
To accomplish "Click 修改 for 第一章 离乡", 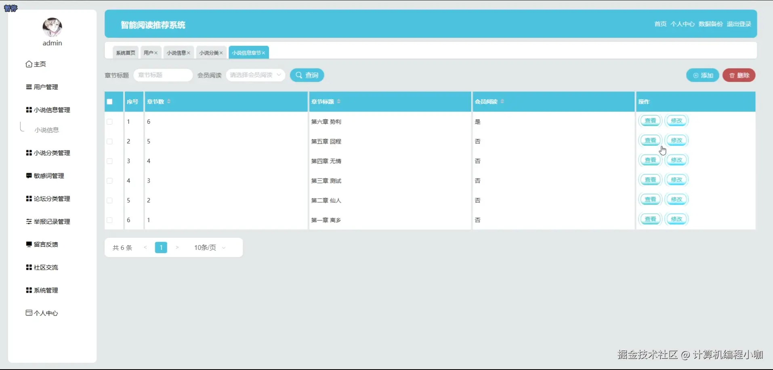I will coord(676,219).
